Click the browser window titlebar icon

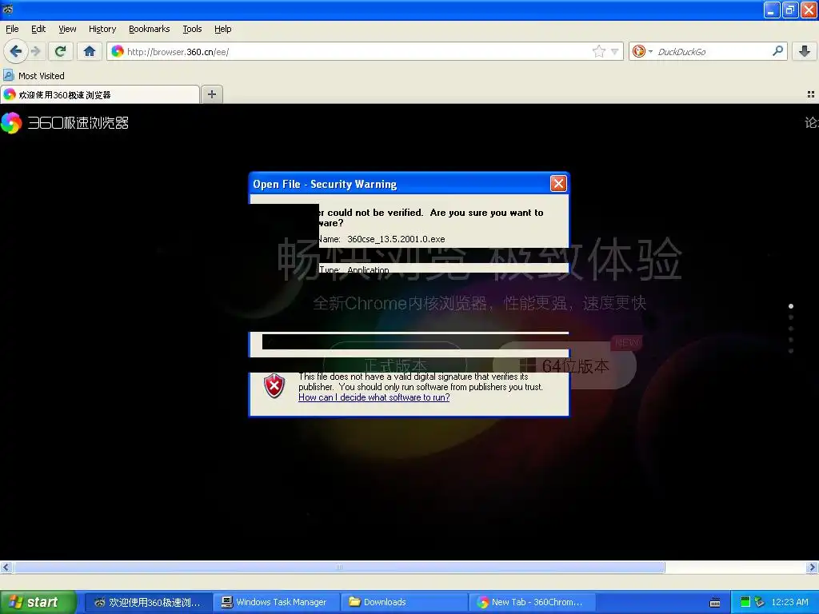click(x=7, y=10)
